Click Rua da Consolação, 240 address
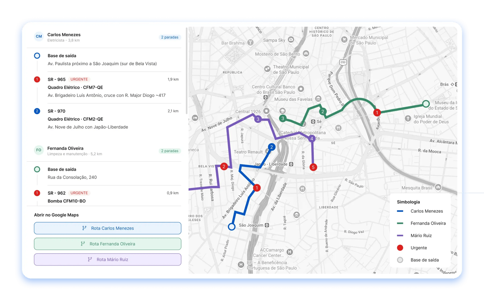Screen dimensions: 484x305 72,177
